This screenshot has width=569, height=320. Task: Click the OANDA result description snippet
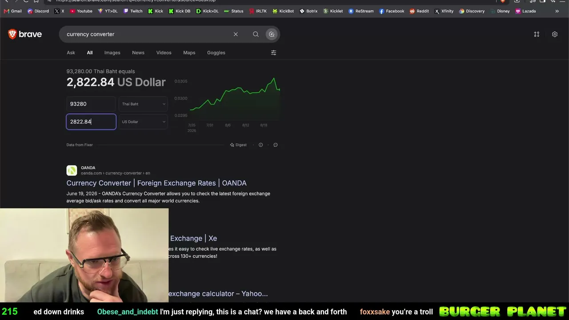pyautogui.click(x=168, y=197)
